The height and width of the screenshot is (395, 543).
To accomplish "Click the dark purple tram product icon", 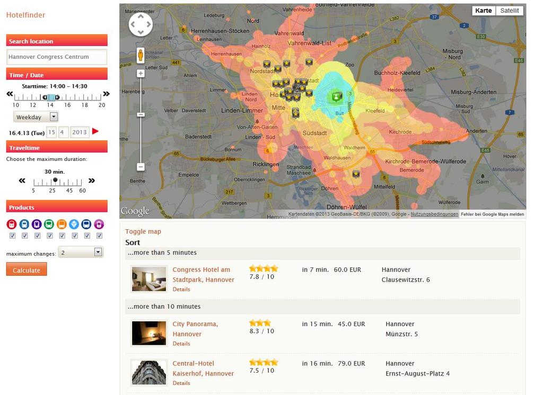I will point(37,224).
